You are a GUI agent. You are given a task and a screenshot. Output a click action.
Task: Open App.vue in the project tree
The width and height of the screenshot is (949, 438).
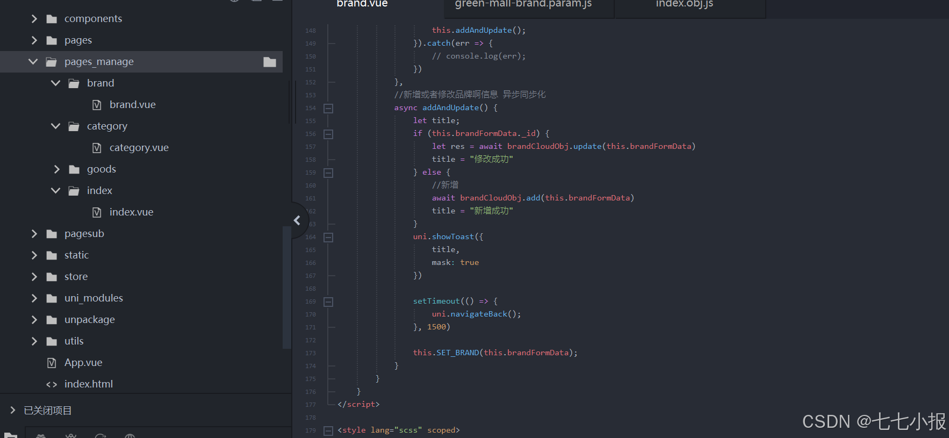click(x=83, y=363)
